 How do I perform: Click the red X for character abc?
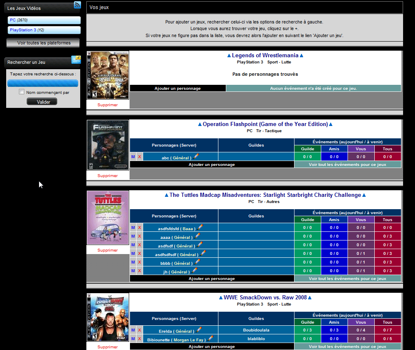[139, 156]
